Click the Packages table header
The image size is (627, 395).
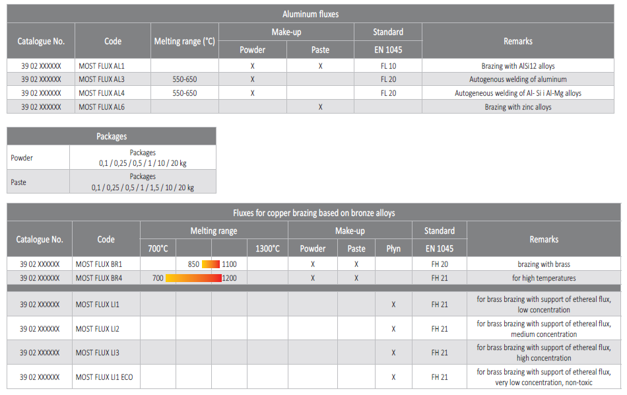[x=111, y=136]
